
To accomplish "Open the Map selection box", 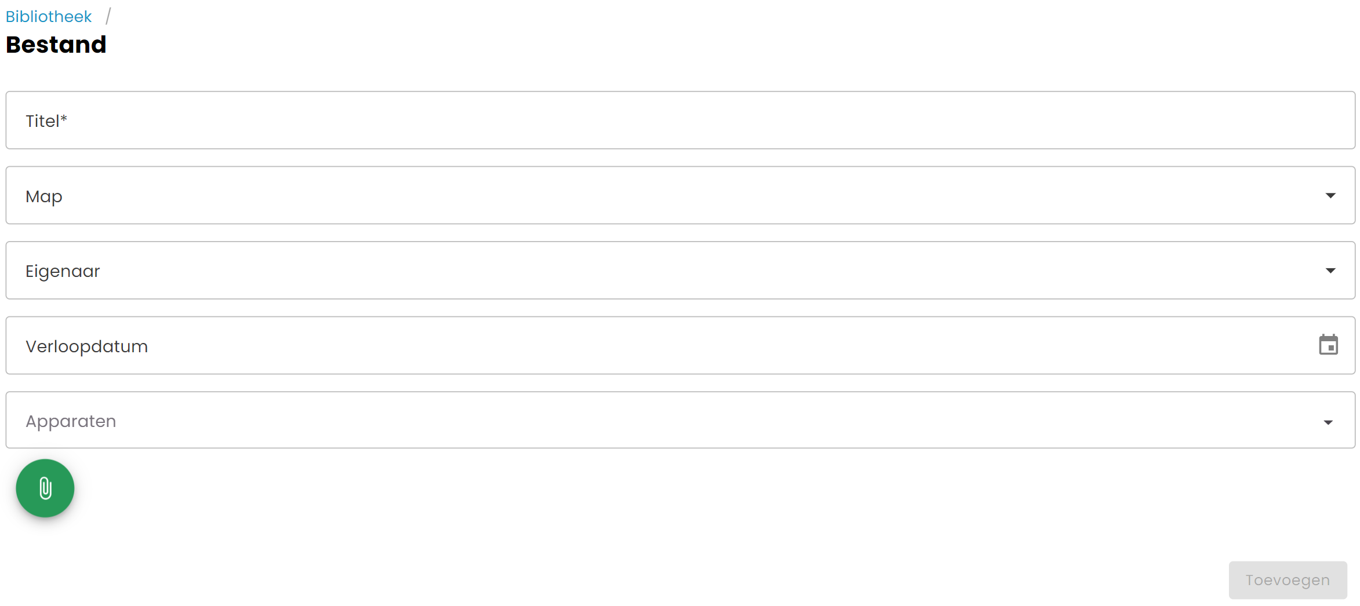I will coord(681,195).
